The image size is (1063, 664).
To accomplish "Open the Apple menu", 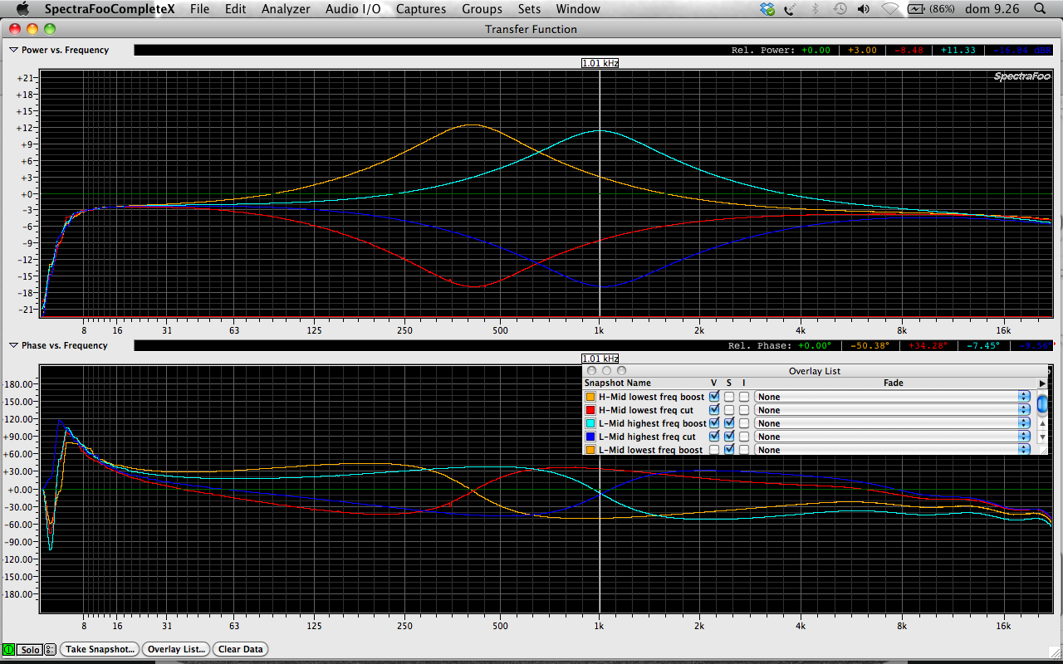I will [22, 9].
